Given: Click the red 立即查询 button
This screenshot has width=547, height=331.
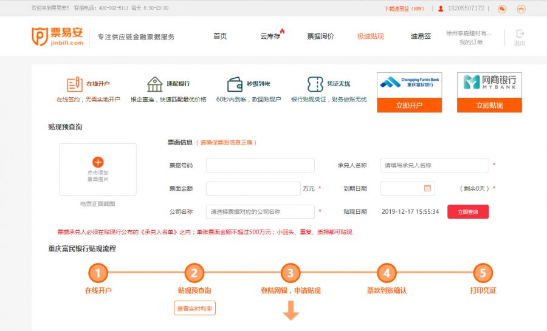Looking at the screenshot, I should [468, 212].
